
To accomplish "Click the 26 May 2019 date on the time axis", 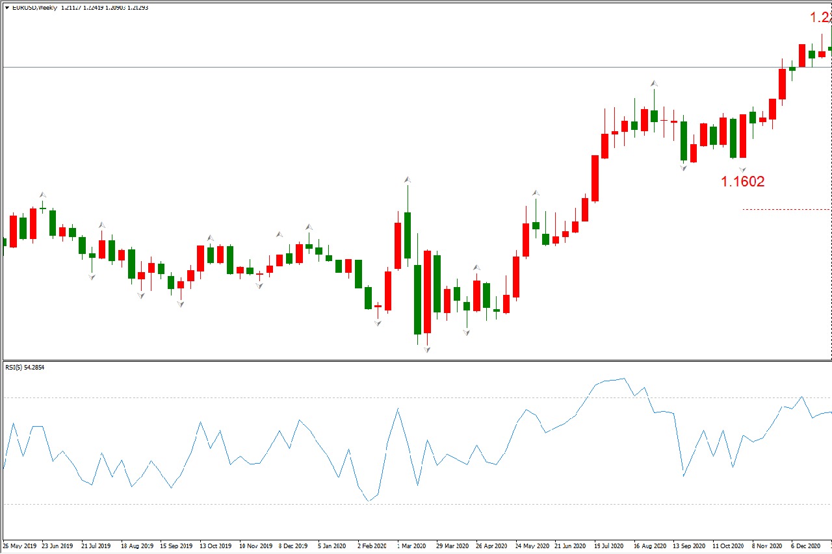I will tap(20, 546).
